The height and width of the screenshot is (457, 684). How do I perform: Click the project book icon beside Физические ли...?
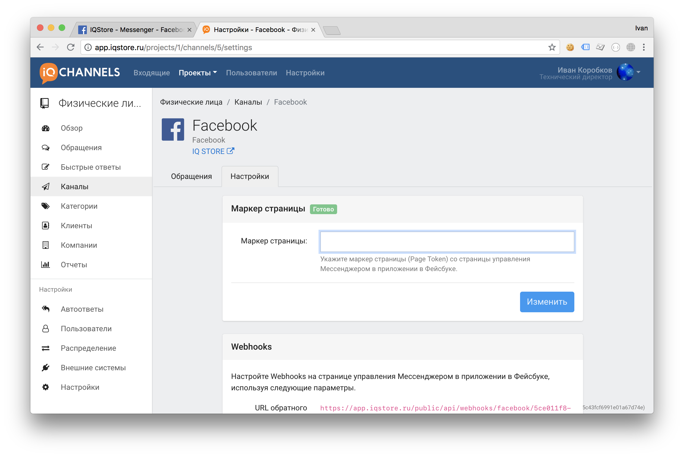pyautogui.click(x=44, y=103)
